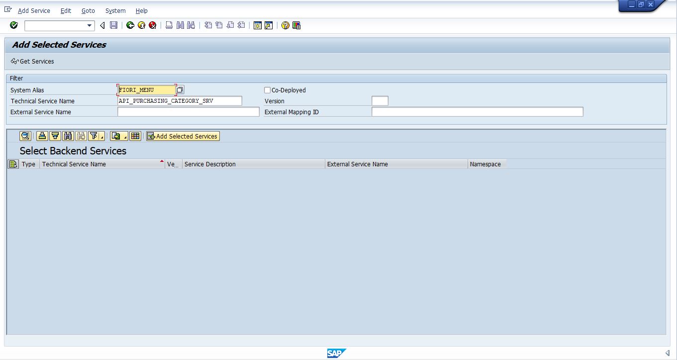Click the red Cancel icon
Screen dimensions: 677x360
[153, 25]
